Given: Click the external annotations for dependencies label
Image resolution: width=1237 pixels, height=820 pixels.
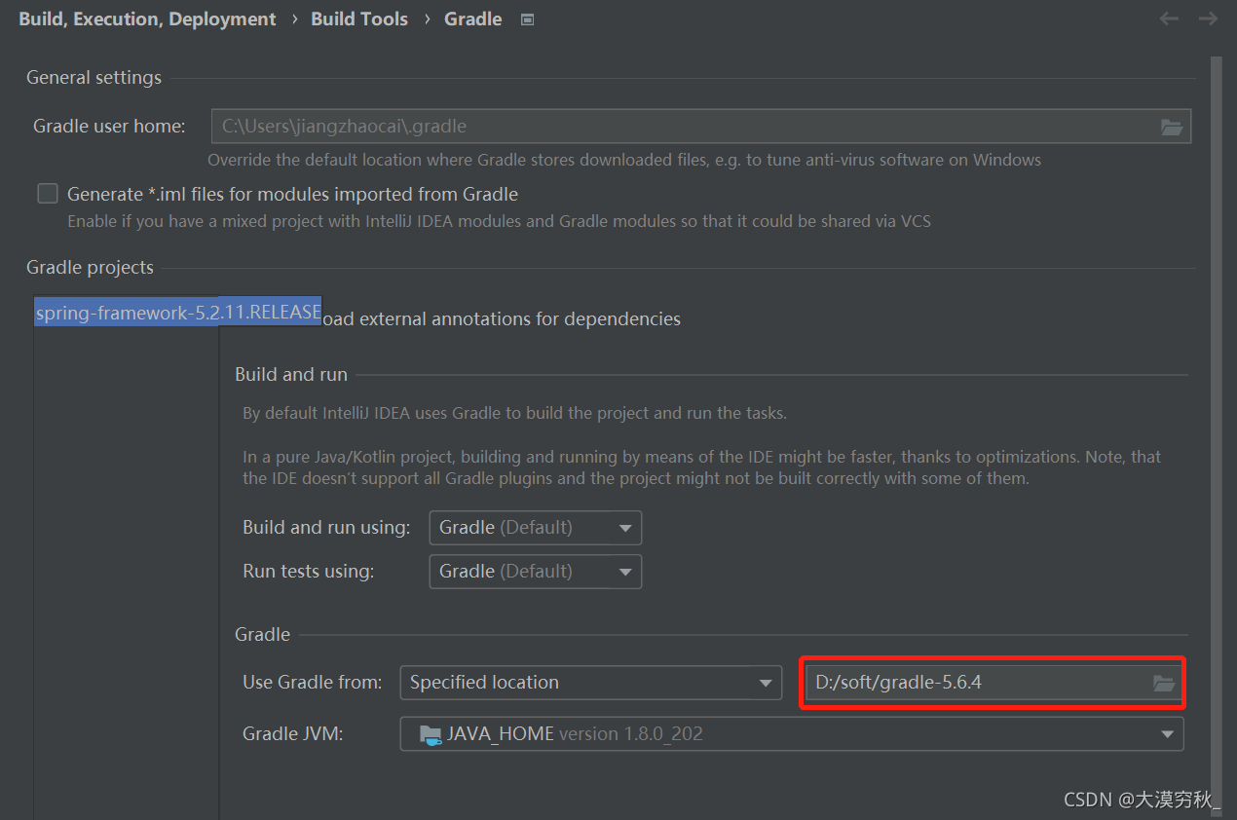Looking at the screenshot, I should point(502,319).
